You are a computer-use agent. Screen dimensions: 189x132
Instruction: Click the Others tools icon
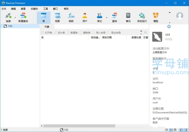point(99,16)
